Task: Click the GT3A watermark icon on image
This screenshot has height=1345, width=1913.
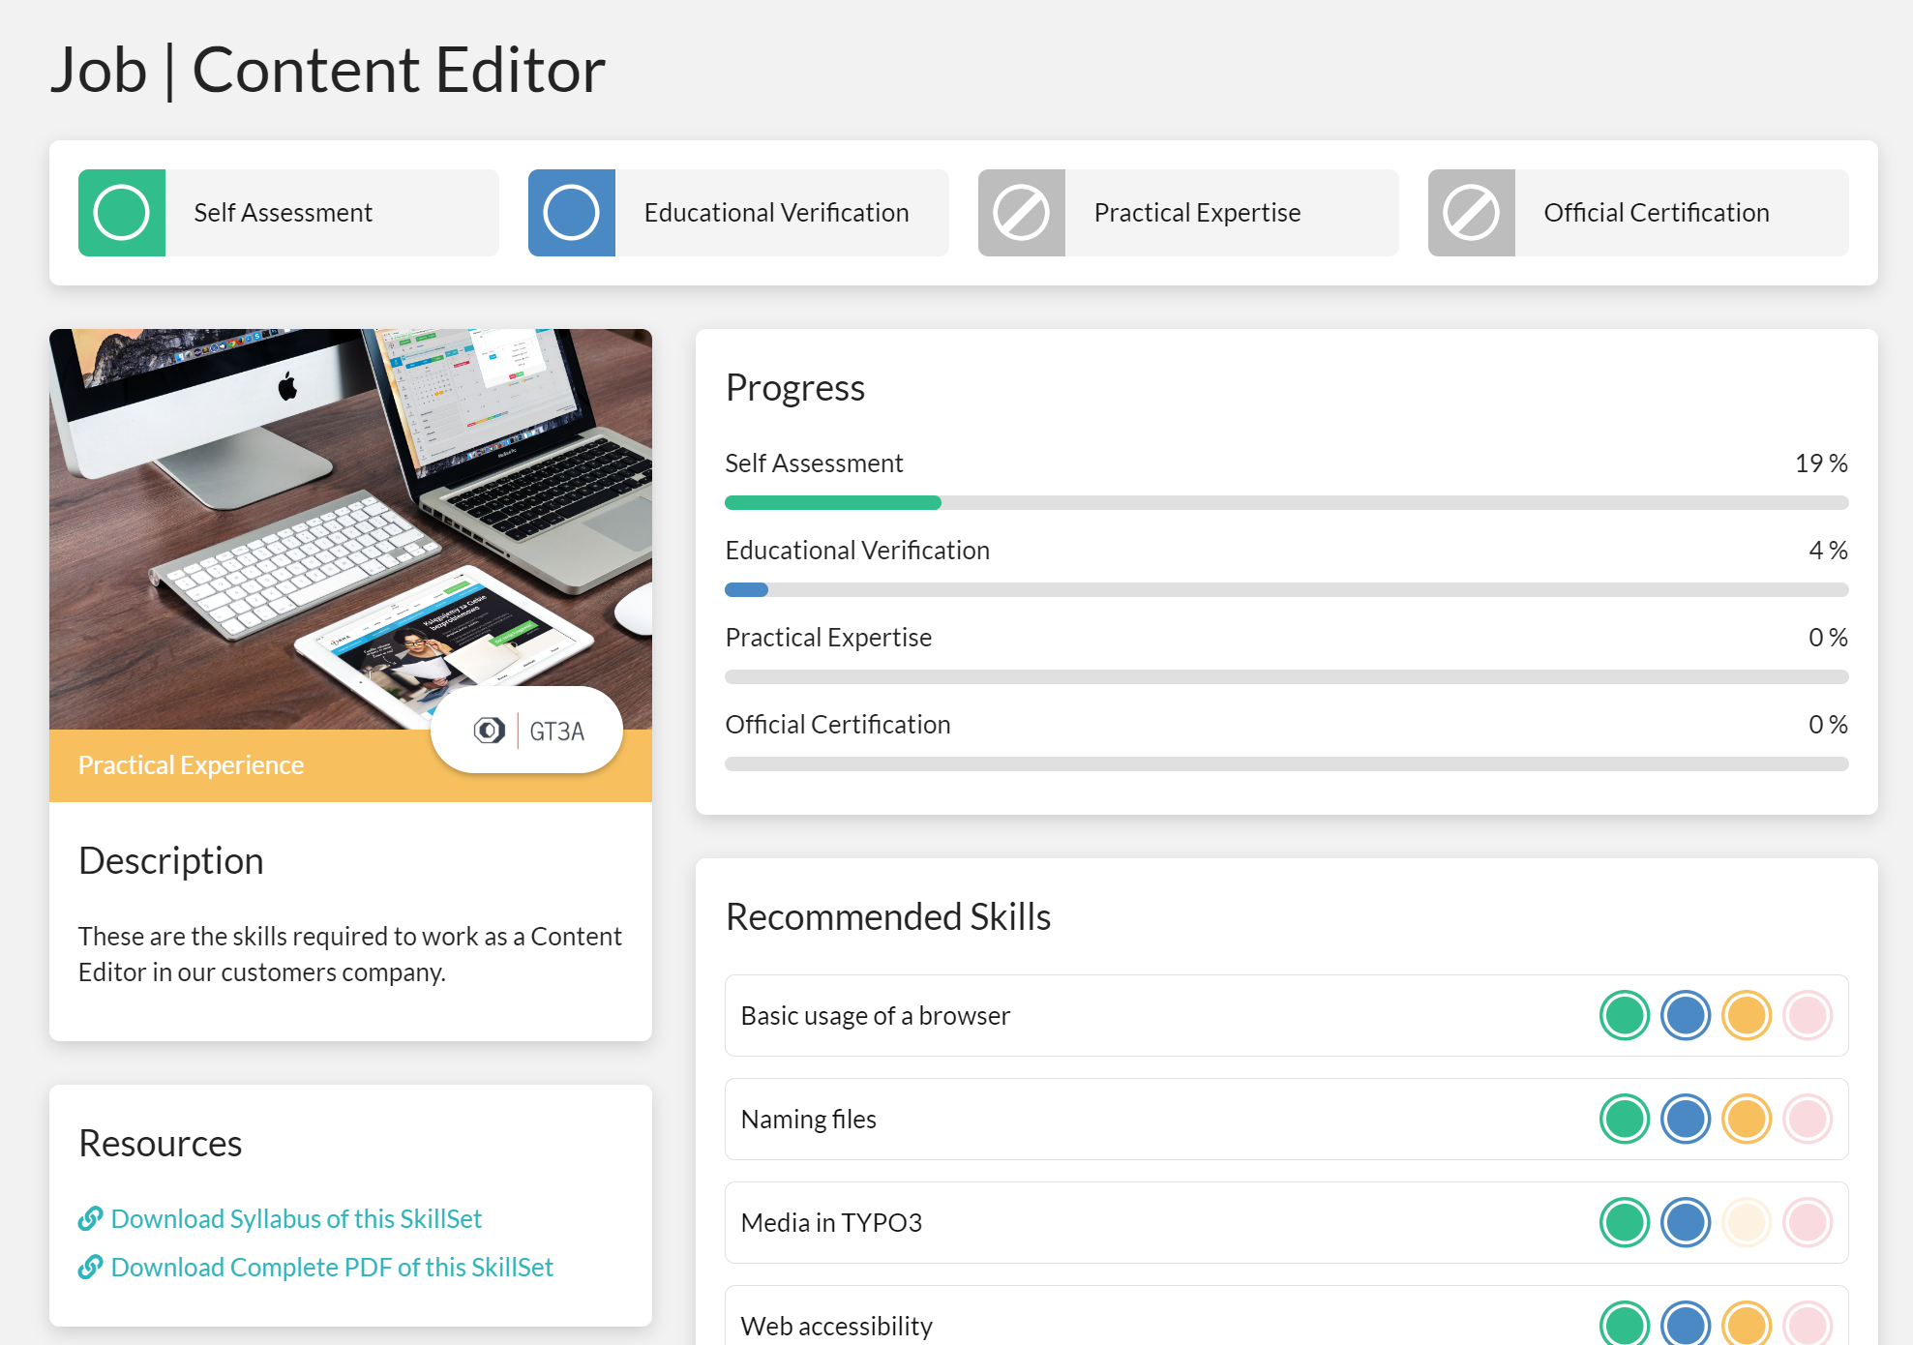Action: tap(490, 730)
